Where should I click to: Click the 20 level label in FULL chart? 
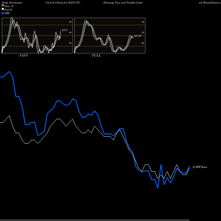click(x=143, y=43)
